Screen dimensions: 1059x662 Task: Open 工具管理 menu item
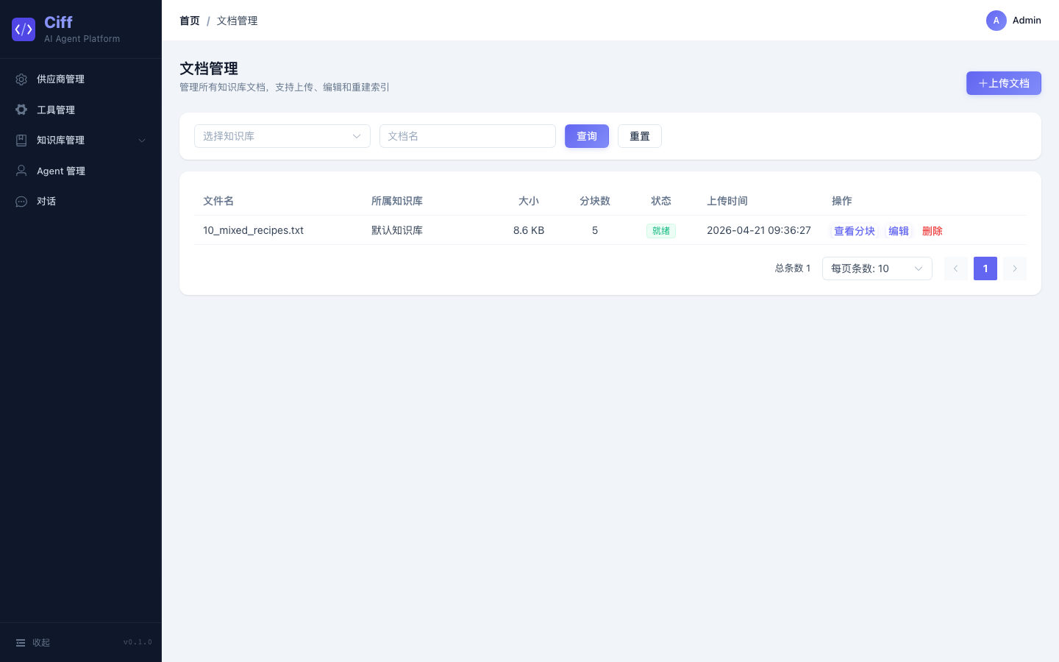click(81, 110)
